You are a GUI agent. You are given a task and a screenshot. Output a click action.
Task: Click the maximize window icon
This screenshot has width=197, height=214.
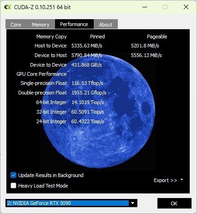pyautogui.click(x=165, y=7)
